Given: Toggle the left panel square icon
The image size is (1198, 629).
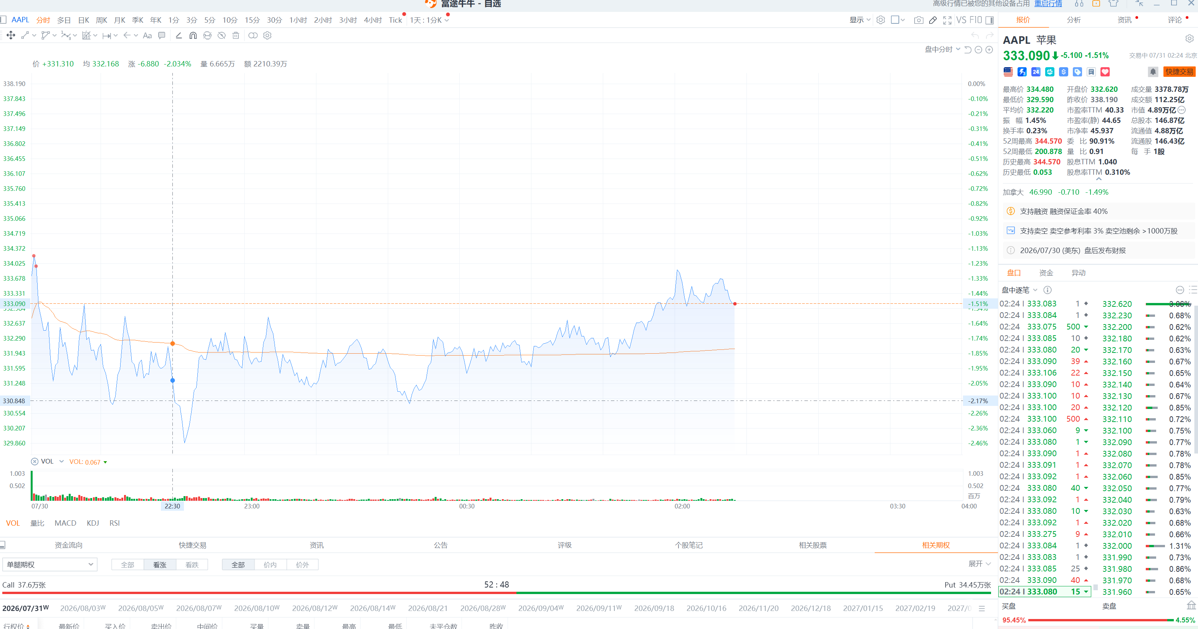Looking at the screenshot, I should [3, 20].
